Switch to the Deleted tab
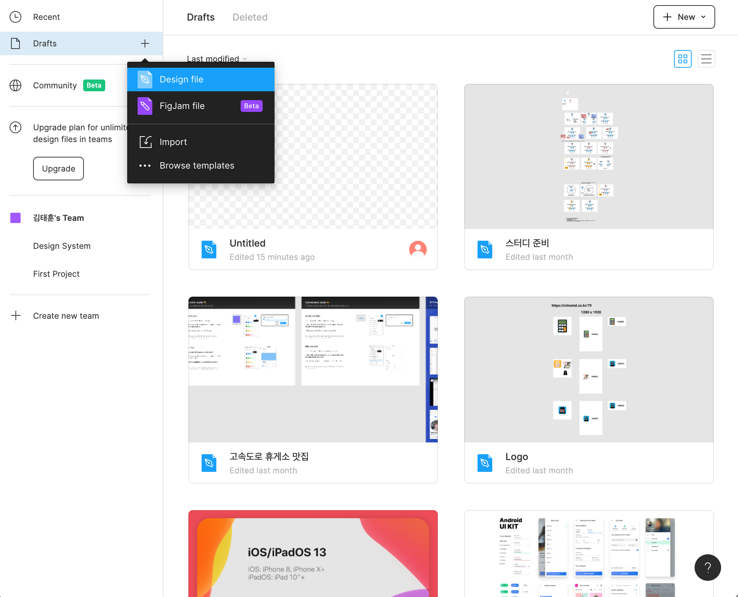This screenshot has height=597, width=738. click(250, 17)
